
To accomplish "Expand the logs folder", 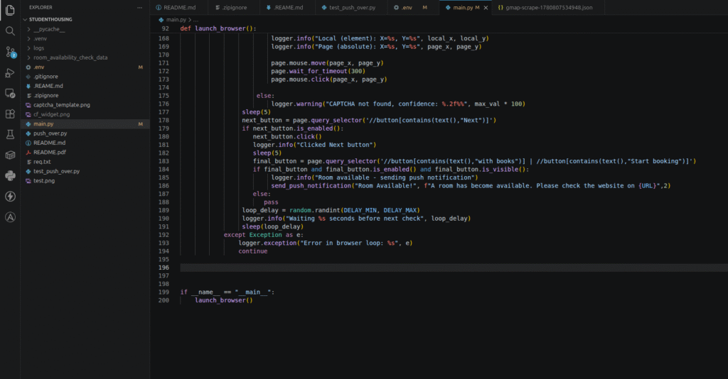I will click(38, 48).
